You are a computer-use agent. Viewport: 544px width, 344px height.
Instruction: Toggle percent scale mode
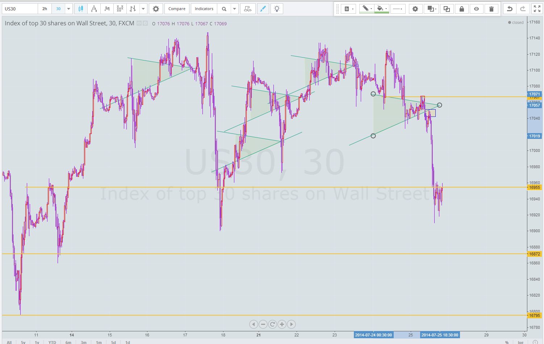(507, 342)
